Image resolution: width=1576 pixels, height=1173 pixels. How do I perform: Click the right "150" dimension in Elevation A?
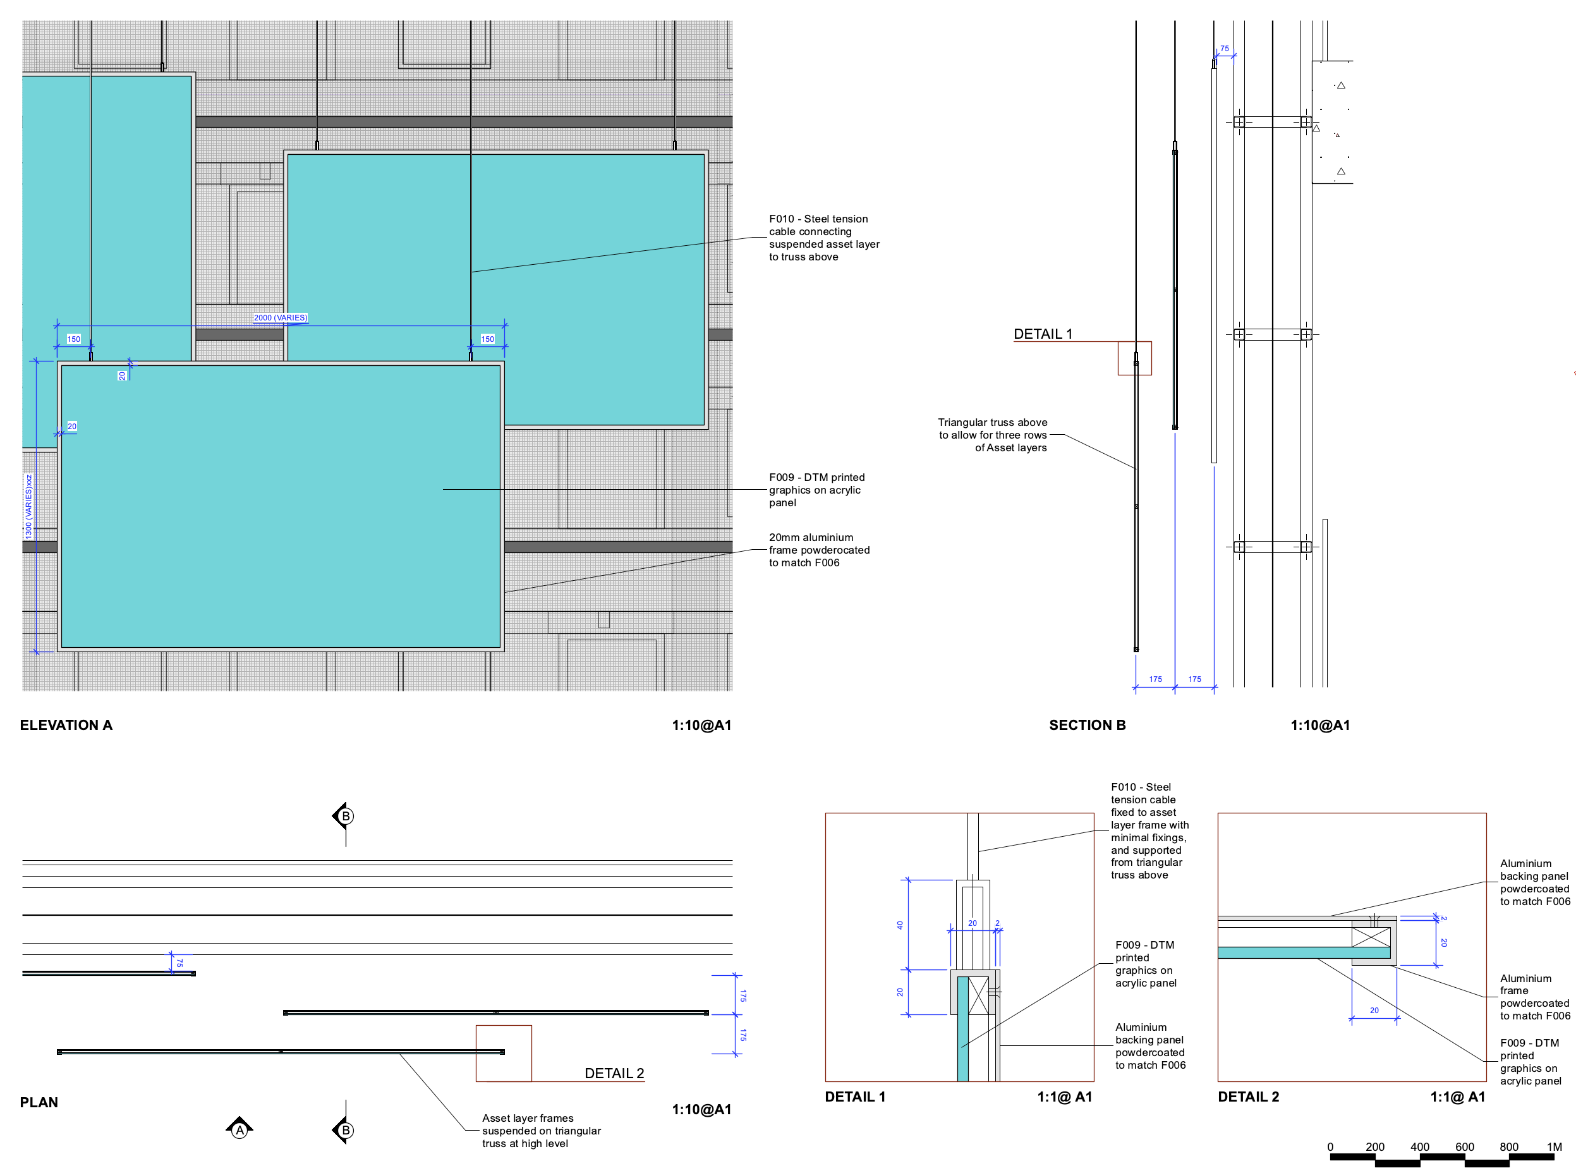tap(487, 339)
